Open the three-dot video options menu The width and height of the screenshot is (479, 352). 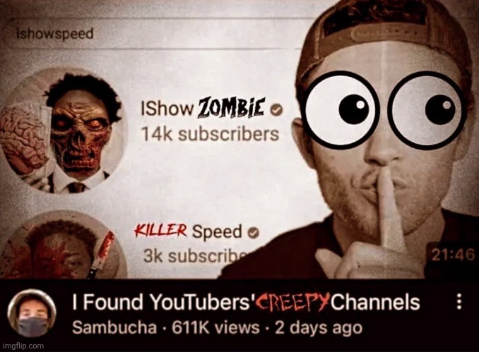tap(459, 303)
